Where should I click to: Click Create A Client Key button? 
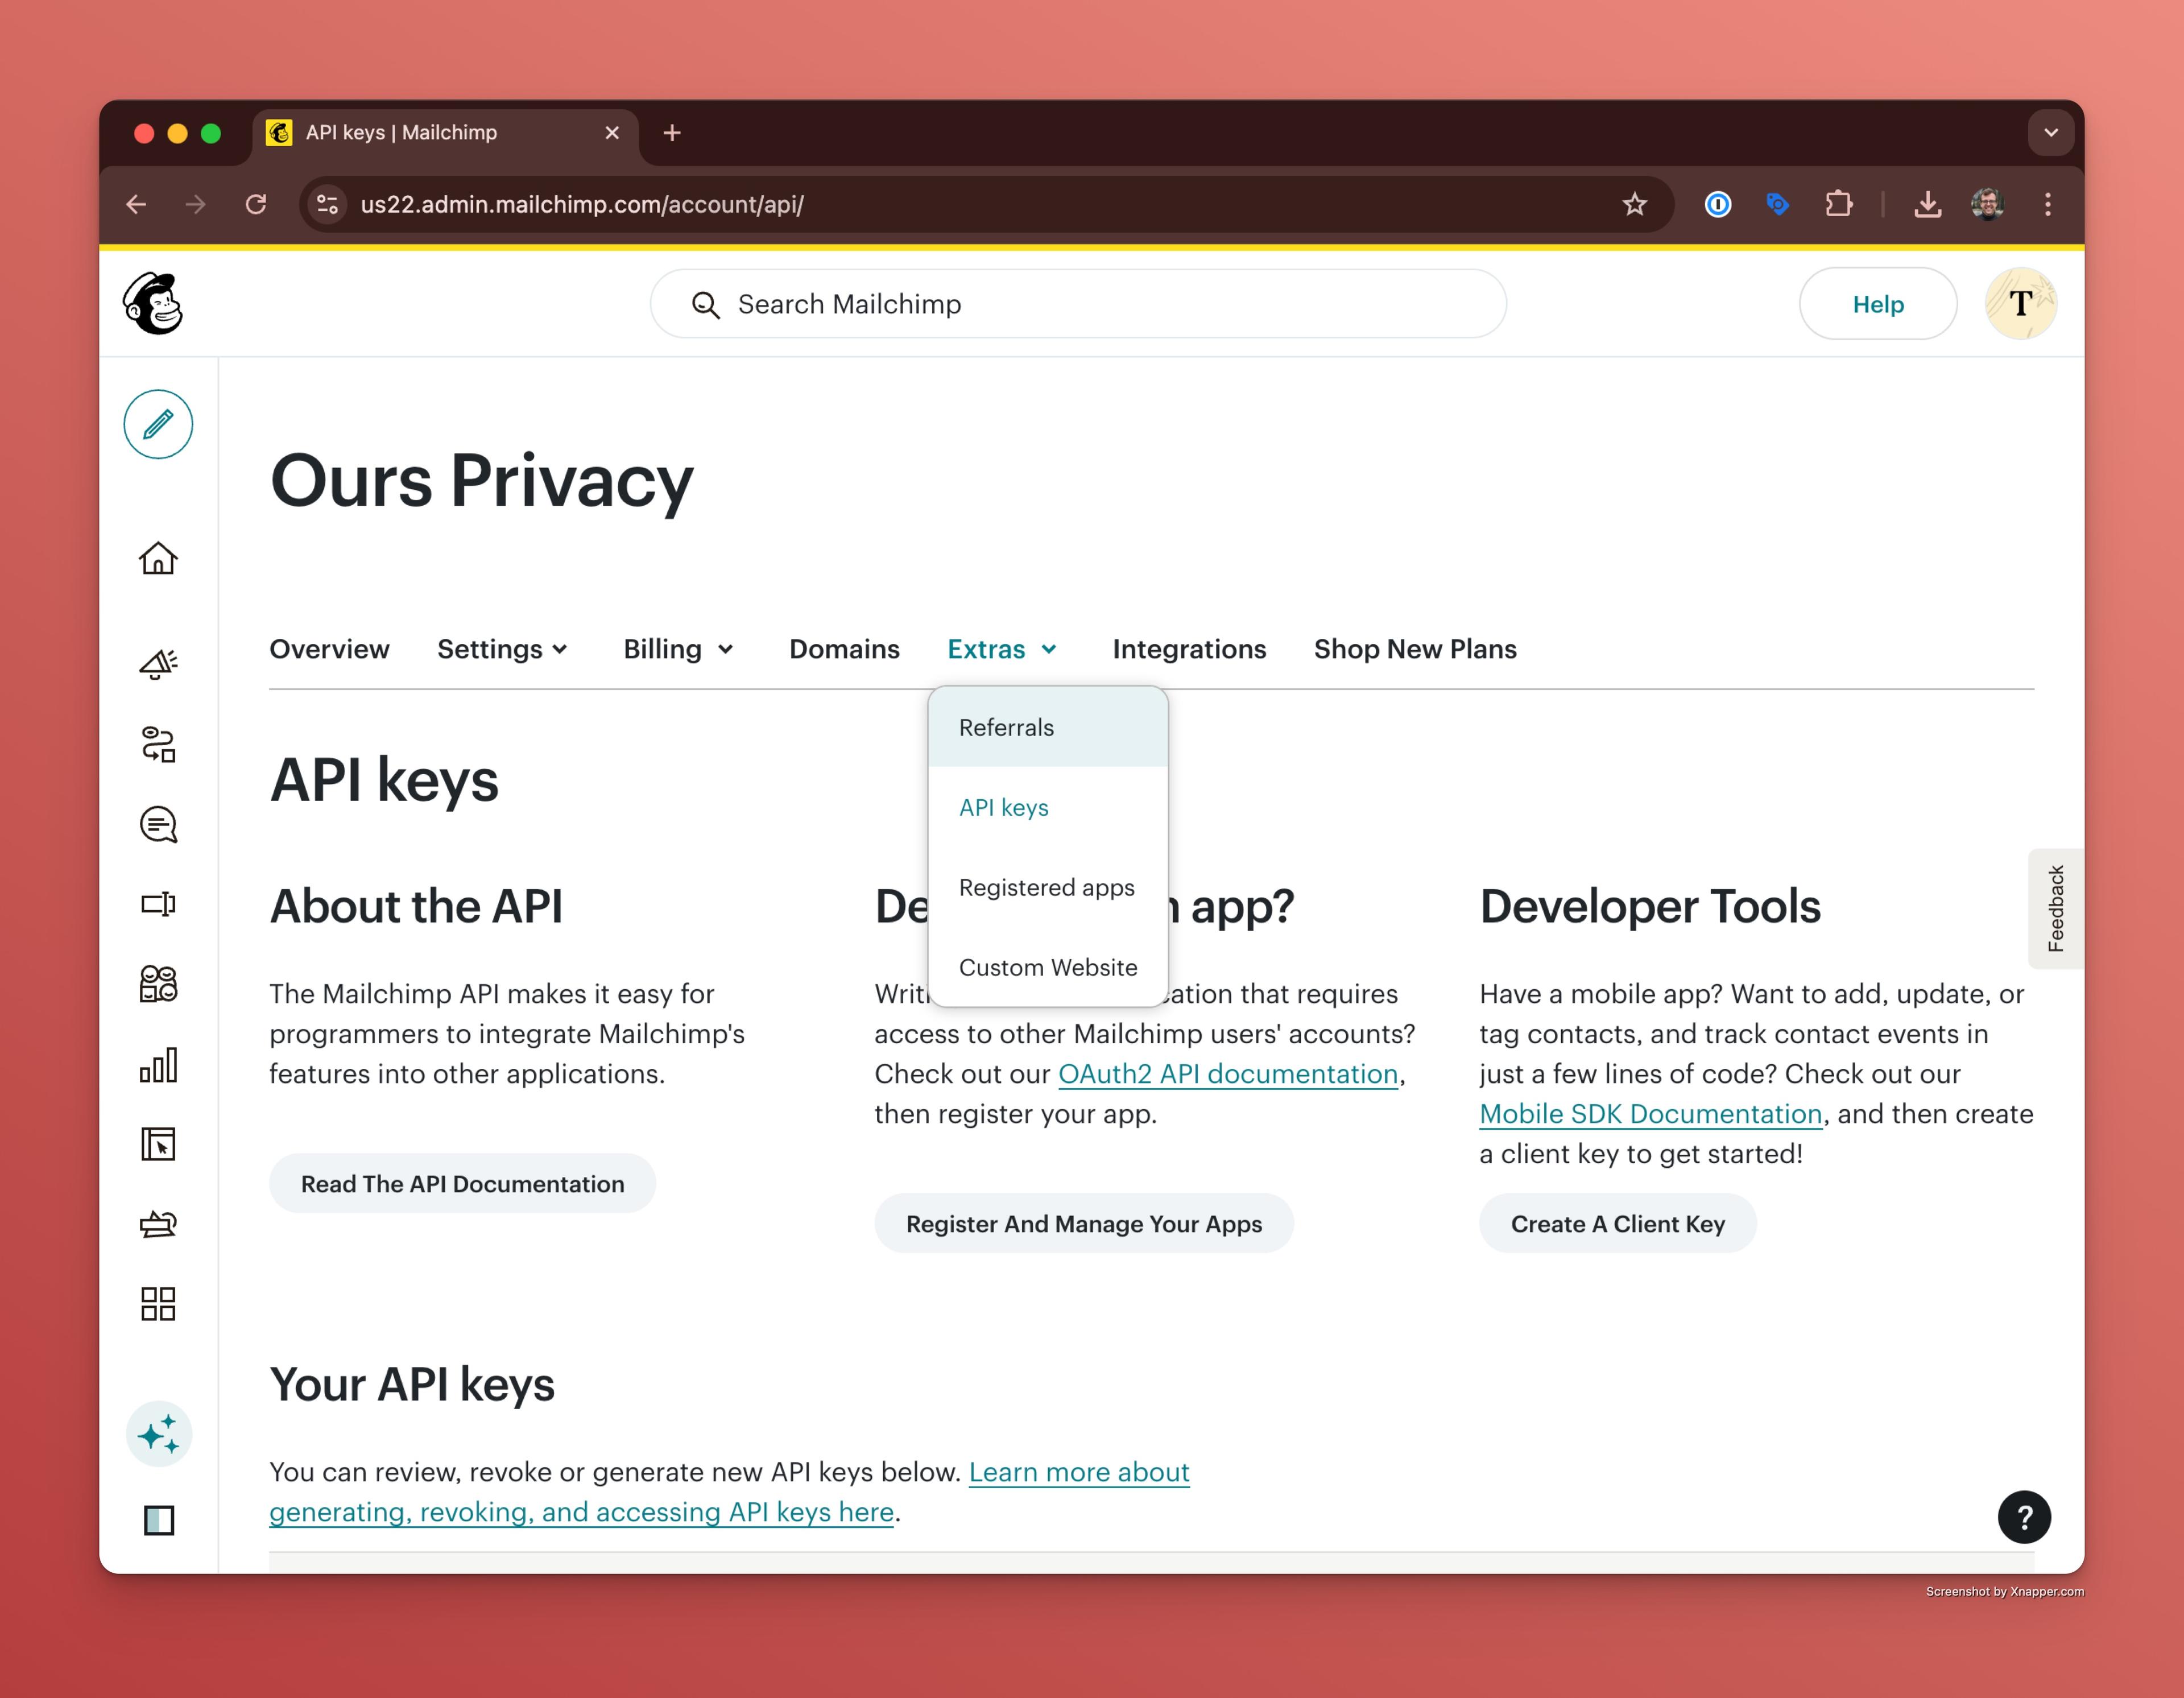click(x=1617, y=1223)
